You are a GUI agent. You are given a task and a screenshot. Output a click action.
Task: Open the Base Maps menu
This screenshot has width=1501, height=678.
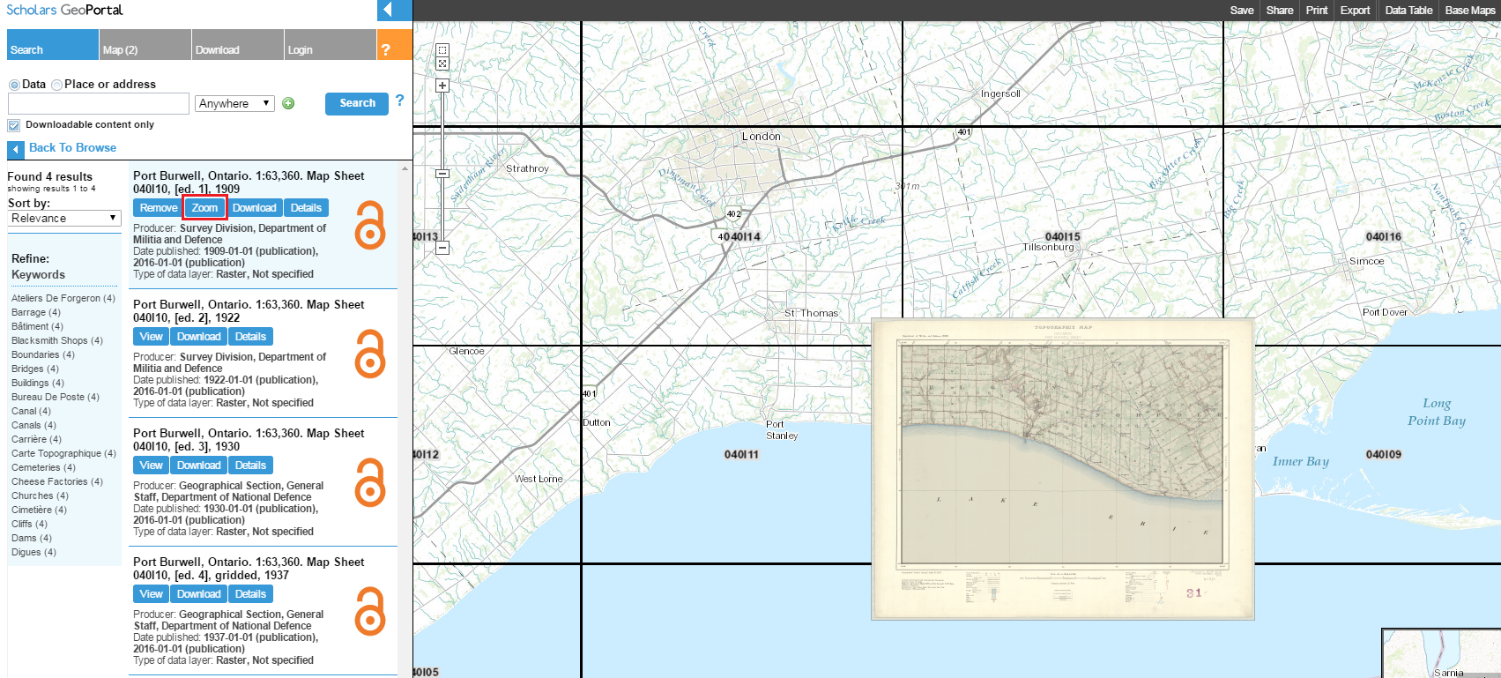click(1469, 11)
